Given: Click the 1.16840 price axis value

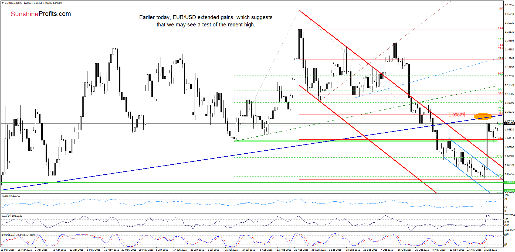Looking at the screenshot, I should (509, 14).
